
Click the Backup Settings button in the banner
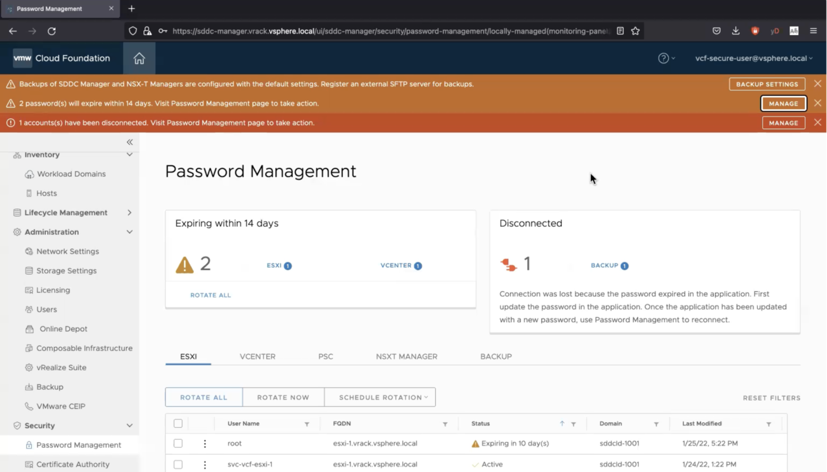(766, 84)
